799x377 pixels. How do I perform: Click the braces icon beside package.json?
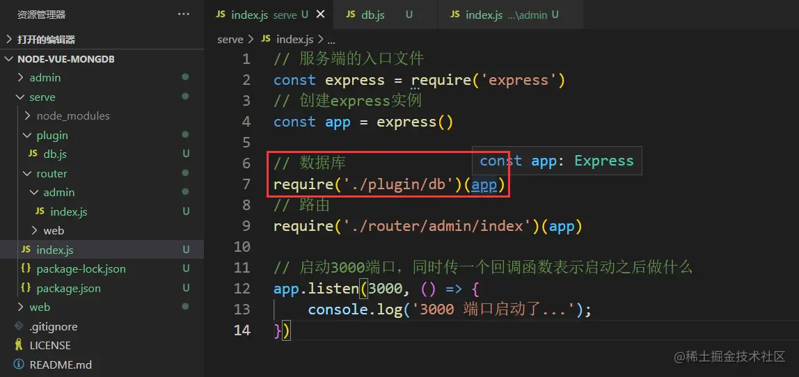click(26, 287)
